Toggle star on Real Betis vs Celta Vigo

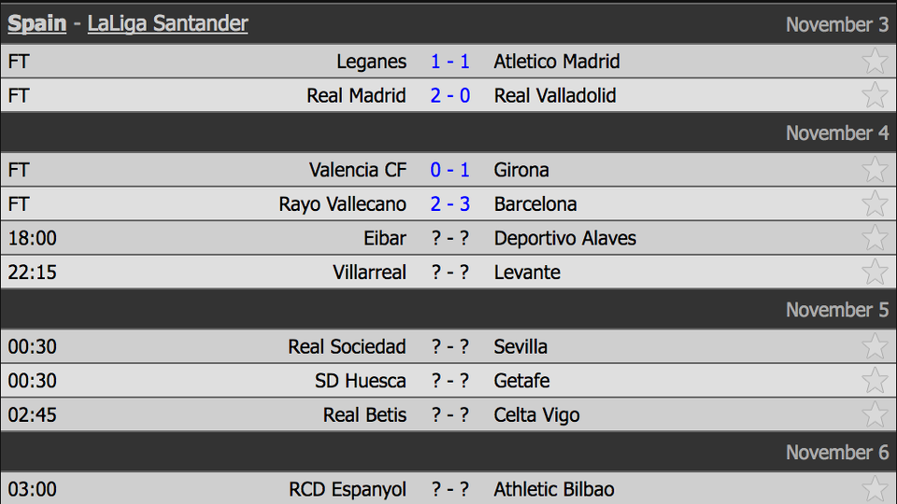(x=875, y=414)
